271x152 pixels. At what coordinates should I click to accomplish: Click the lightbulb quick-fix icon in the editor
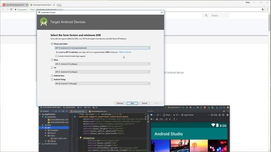pyautogui.click(x=80, y=138)
